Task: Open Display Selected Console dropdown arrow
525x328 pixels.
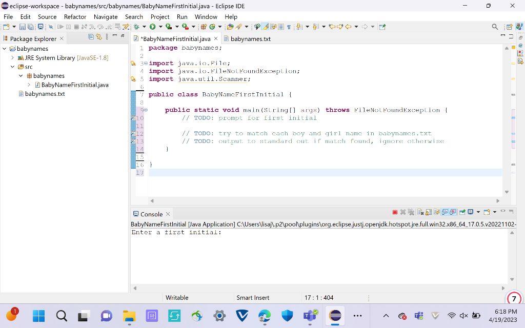Action: [478, 212]
